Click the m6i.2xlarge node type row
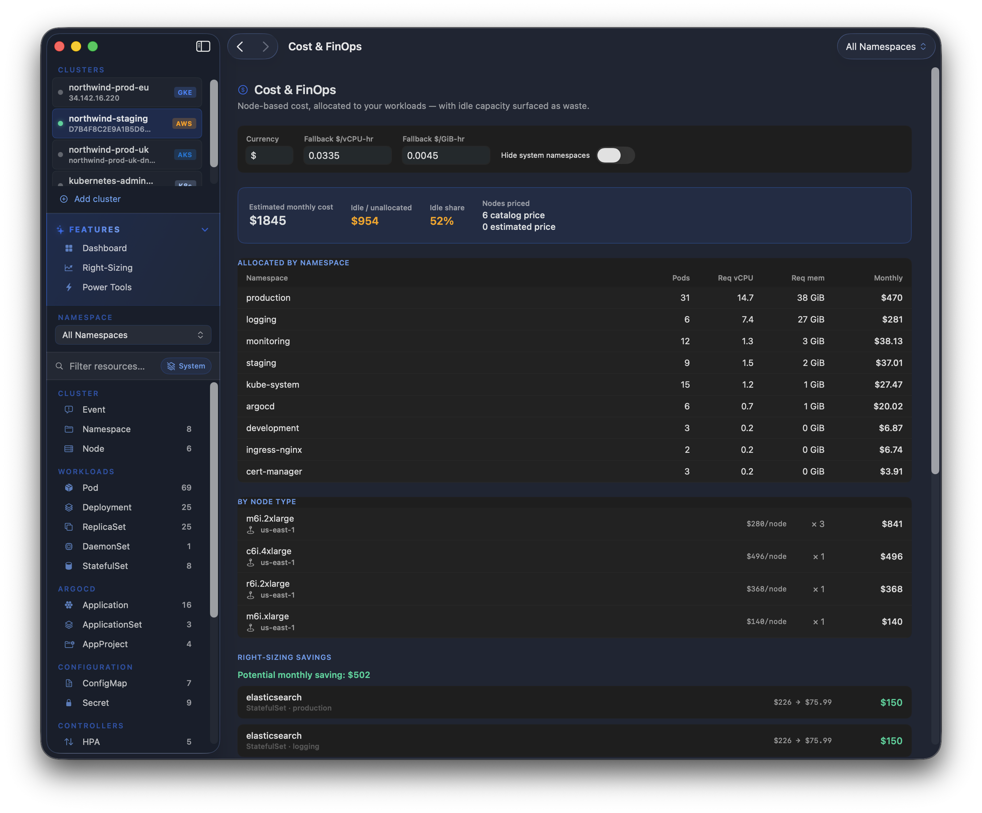This screenshot has width=982, height=813. [574, 524]
